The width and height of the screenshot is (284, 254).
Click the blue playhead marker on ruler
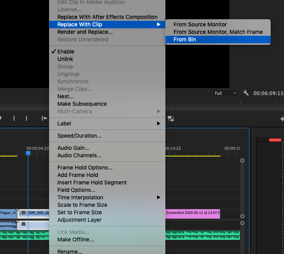pyautogui.click(x=28, y=153)
